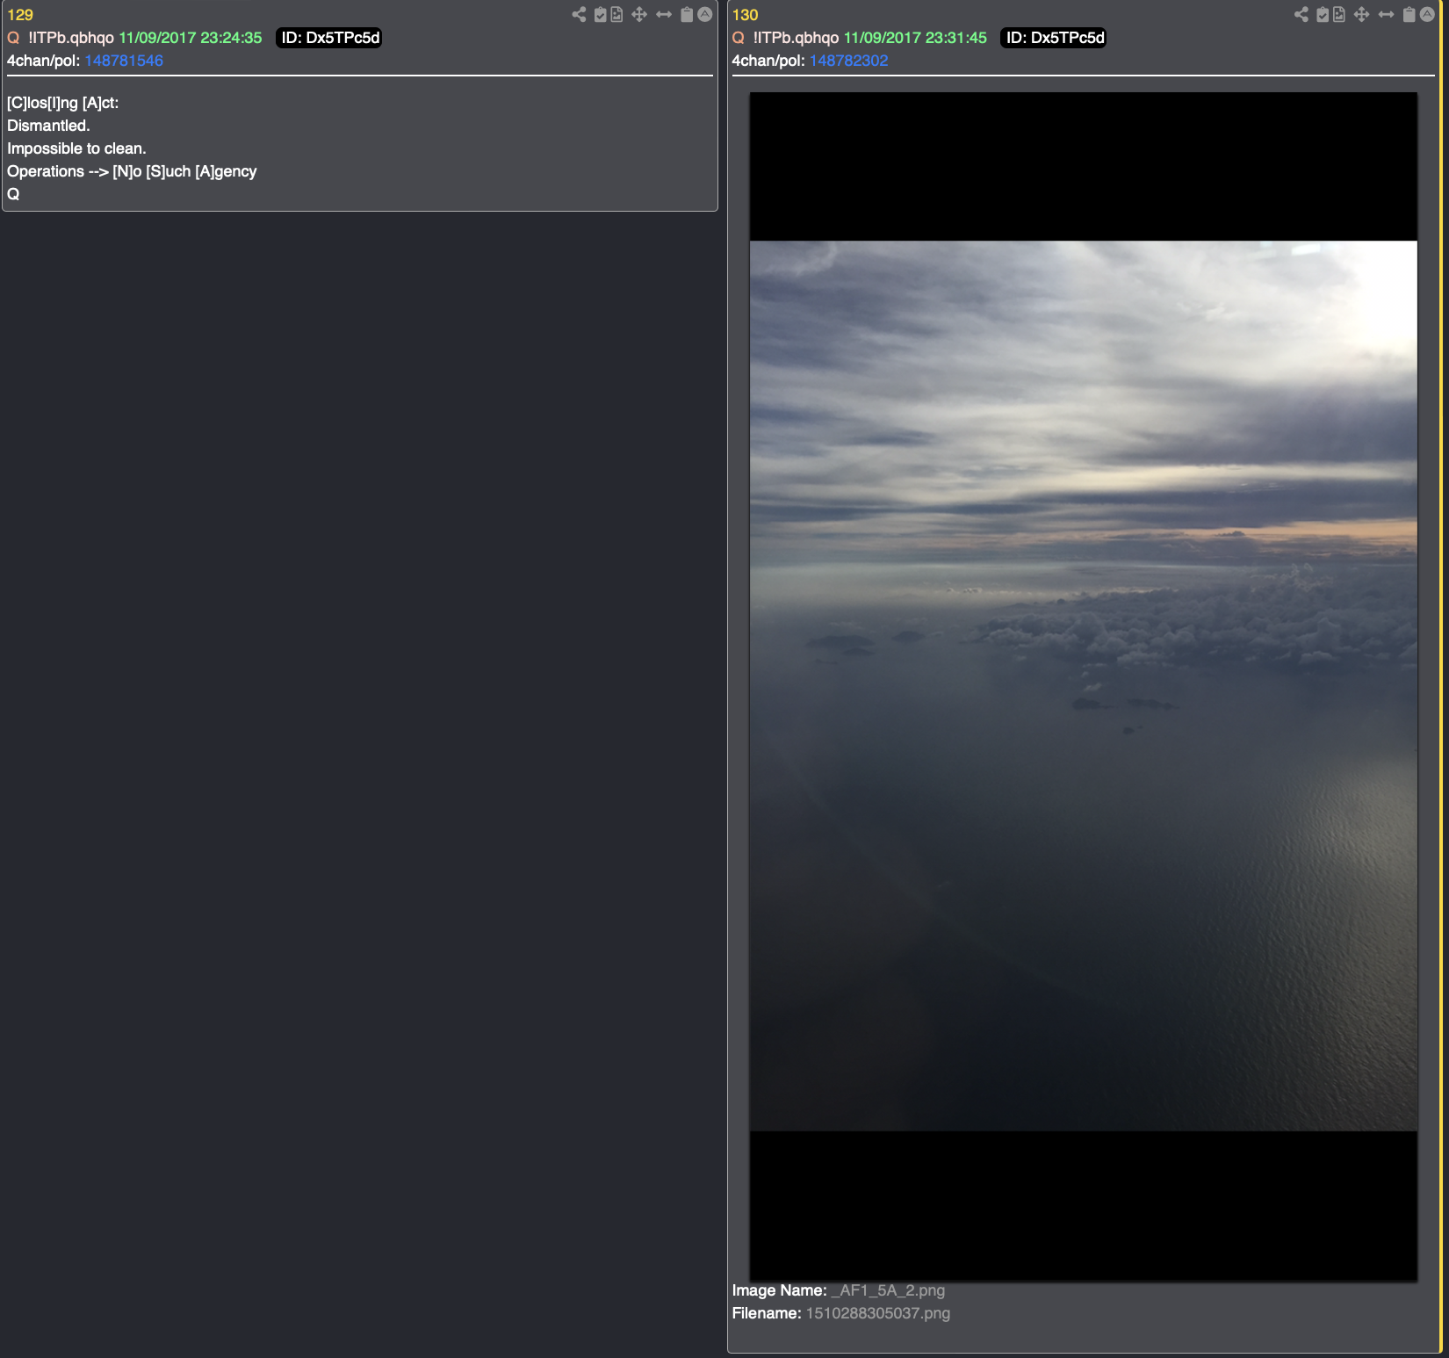The image size is (1449, 1358).
Task: Click horizontal double-arrow icon on post 130
Action: [1386, 14]
